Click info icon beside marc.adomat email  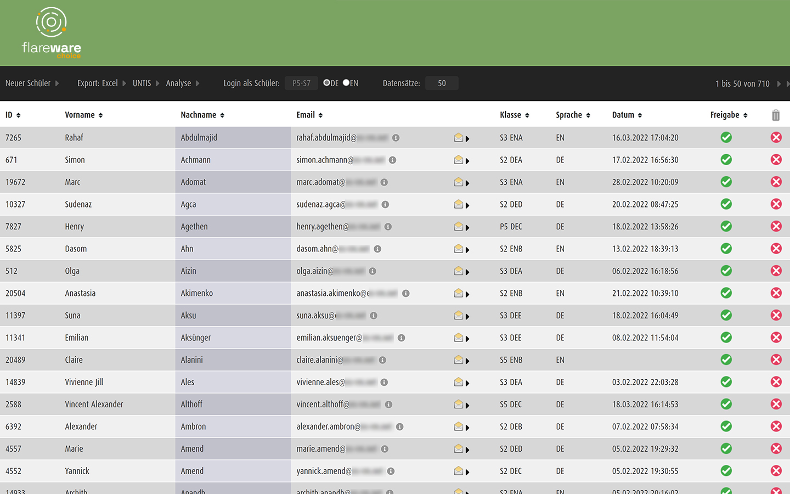click(x=384, y=182)
